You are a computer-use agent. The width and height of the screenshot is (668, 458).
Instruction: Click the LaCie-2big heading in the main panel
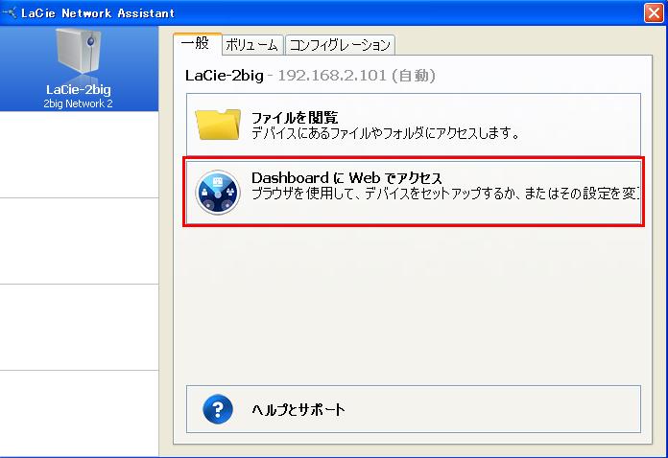coord(224,76)
